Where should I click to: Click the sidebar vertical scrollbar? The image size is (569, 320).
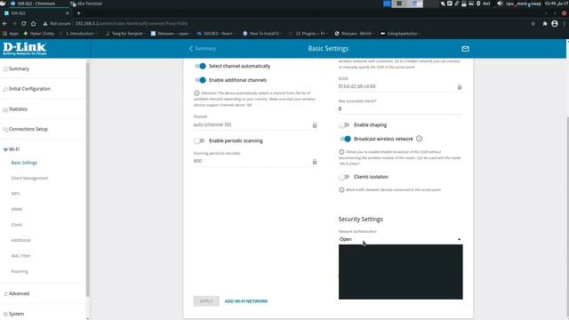click(87, 180)
